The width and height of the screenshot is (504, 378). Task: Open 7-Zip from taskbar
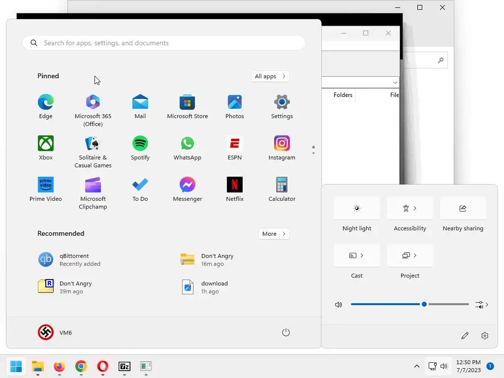(125, 366)
